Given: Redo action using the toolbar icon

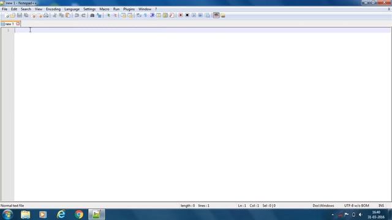Looking at the screenshot, I should coord(83,15).
